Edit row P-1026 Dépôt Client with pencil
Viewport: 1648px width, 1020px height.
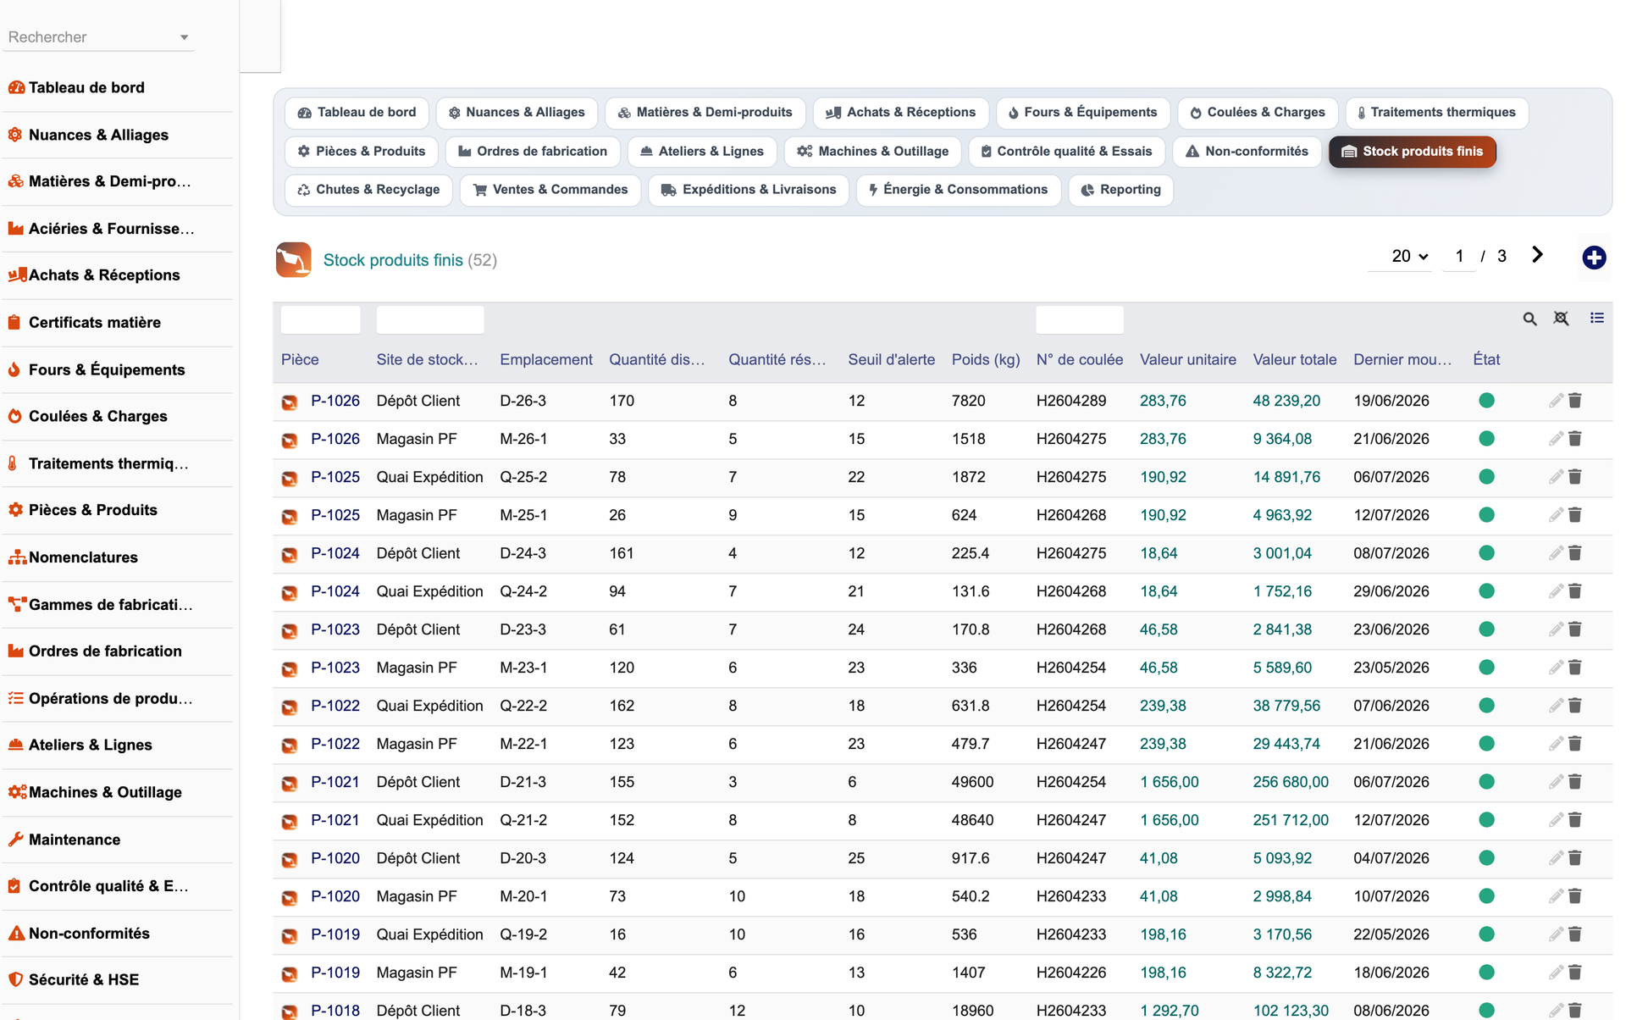tap(1556, 401)
